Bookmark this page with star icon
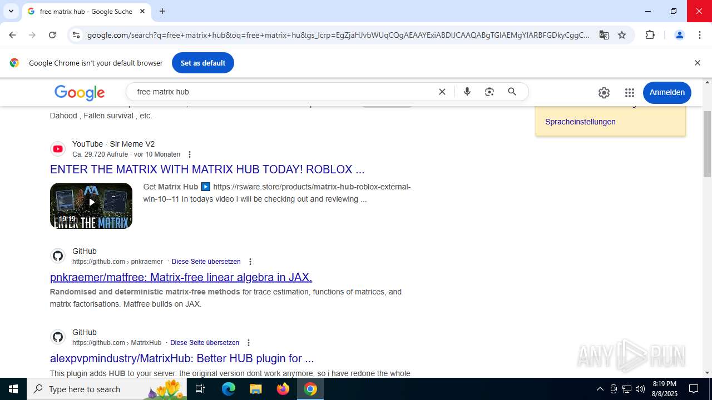 [622, 35]
